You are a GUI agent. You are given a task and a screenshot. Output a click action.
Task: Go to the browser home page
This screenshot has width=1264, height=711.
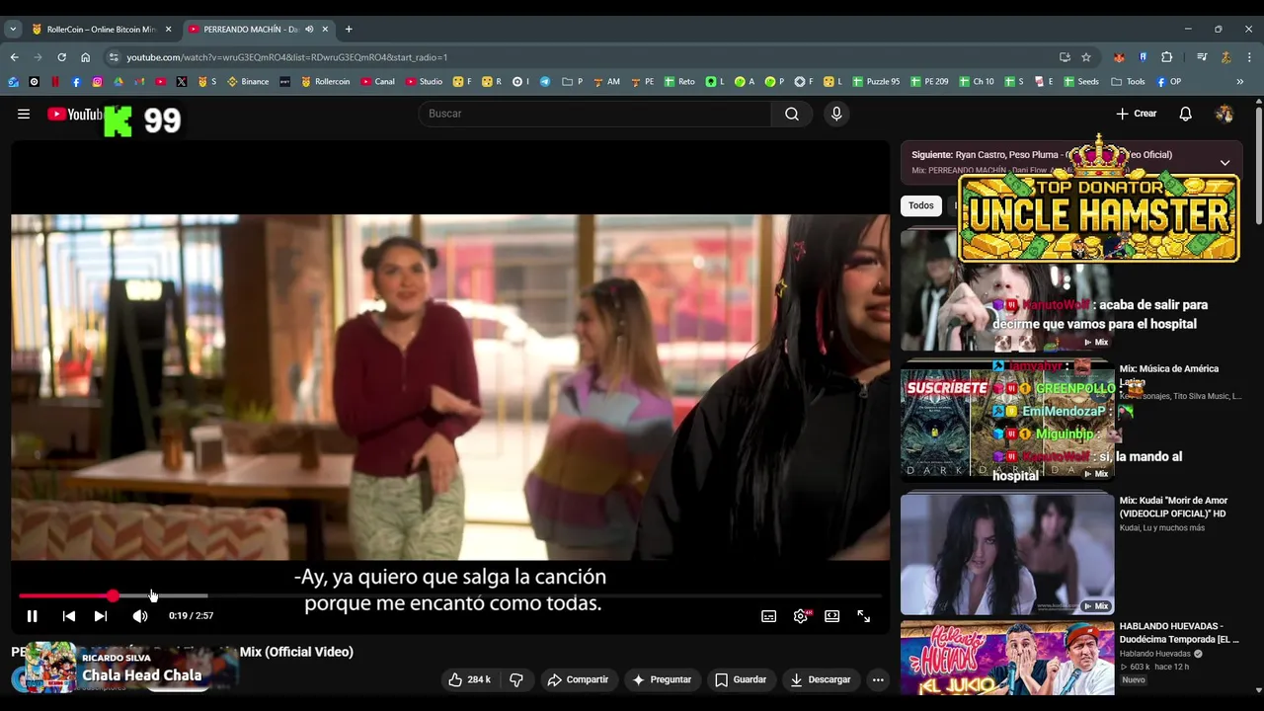(85, 57)
